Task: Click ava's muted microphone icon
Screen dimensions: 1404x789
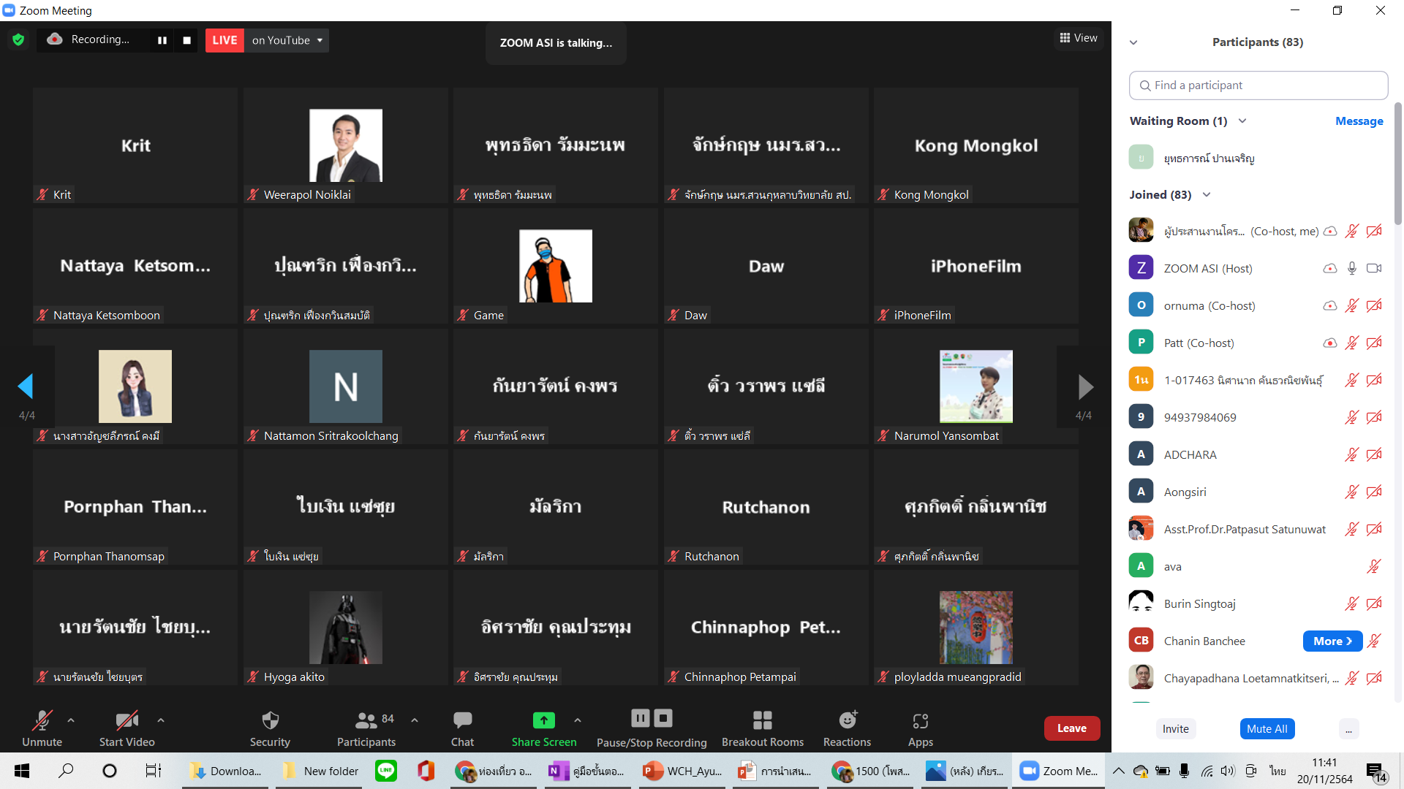Action: 1374,567
